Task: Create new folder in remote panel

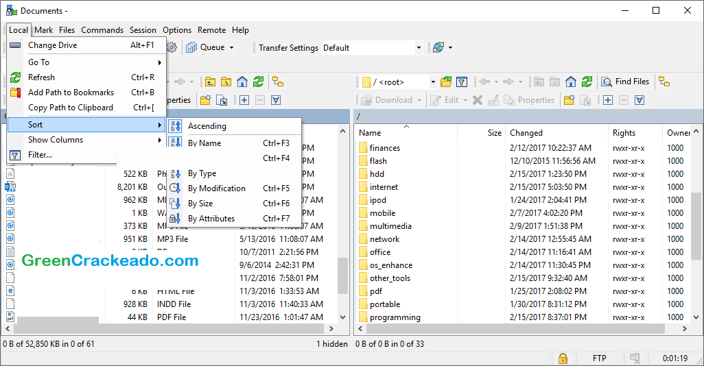Action: pyautogui.click(x=570, y=100)
